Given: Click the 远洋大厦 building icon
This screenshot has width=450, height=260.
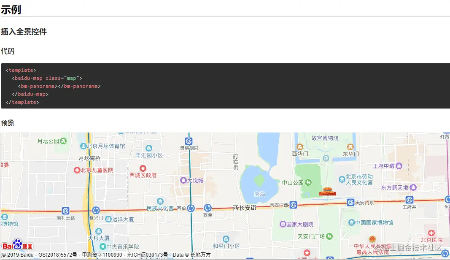Looking at the screenshot, I should point(108,219).
